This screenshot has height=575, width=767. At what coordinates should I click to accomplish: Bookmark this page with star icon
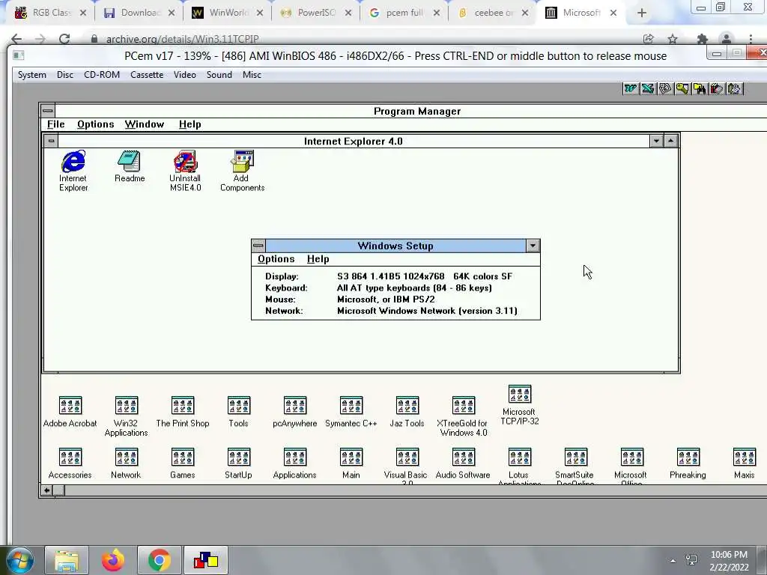[x=673, y=39]
